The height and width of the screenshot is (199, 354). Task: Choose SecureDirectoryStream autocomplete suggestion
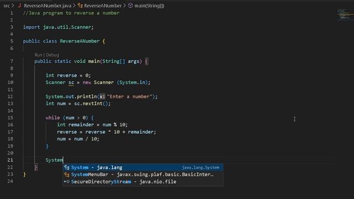[x=143, y=182]
